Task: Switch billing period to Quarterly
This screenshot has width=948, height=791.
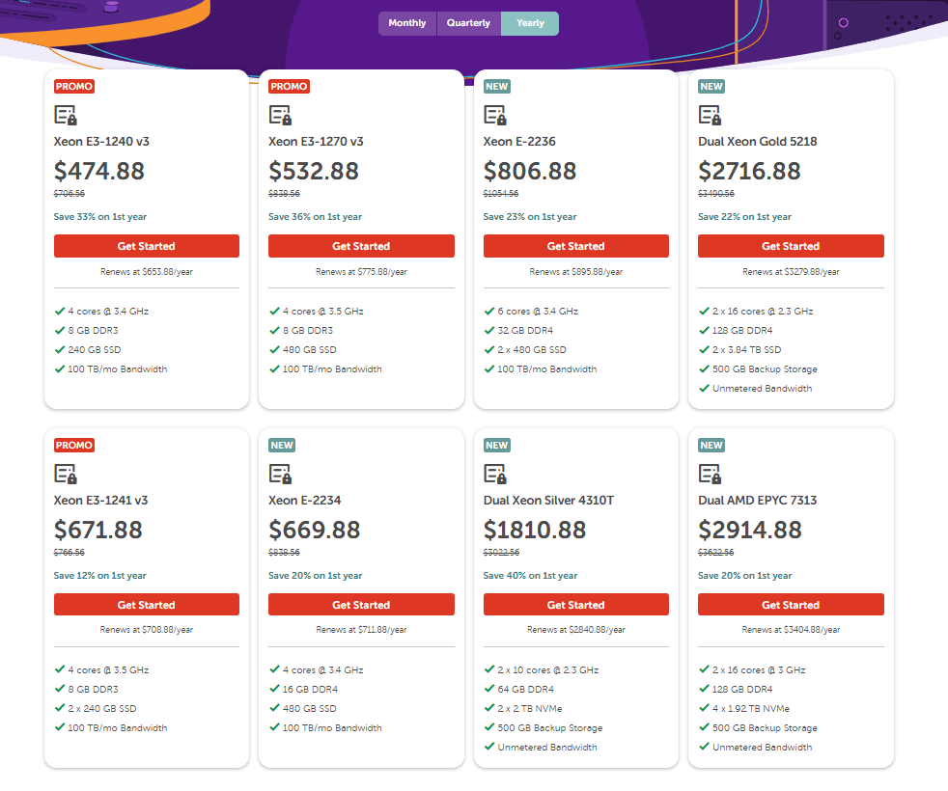Action: click(x=468, y=22)
